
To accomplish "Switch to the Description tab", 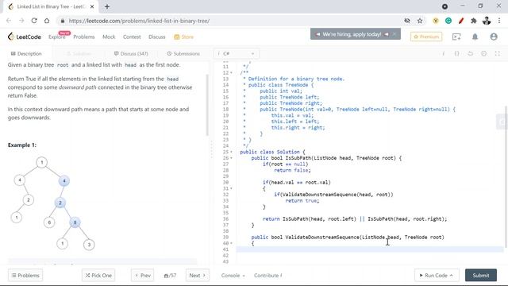I will (x=26, y=53).
